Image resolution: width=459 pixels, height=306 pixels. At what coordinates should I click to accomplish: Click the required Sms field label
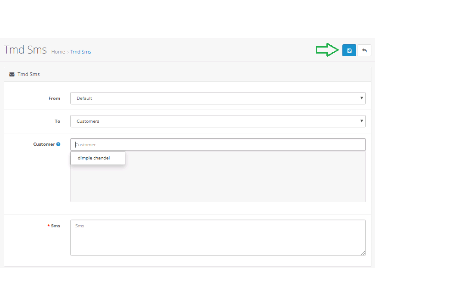54,226
